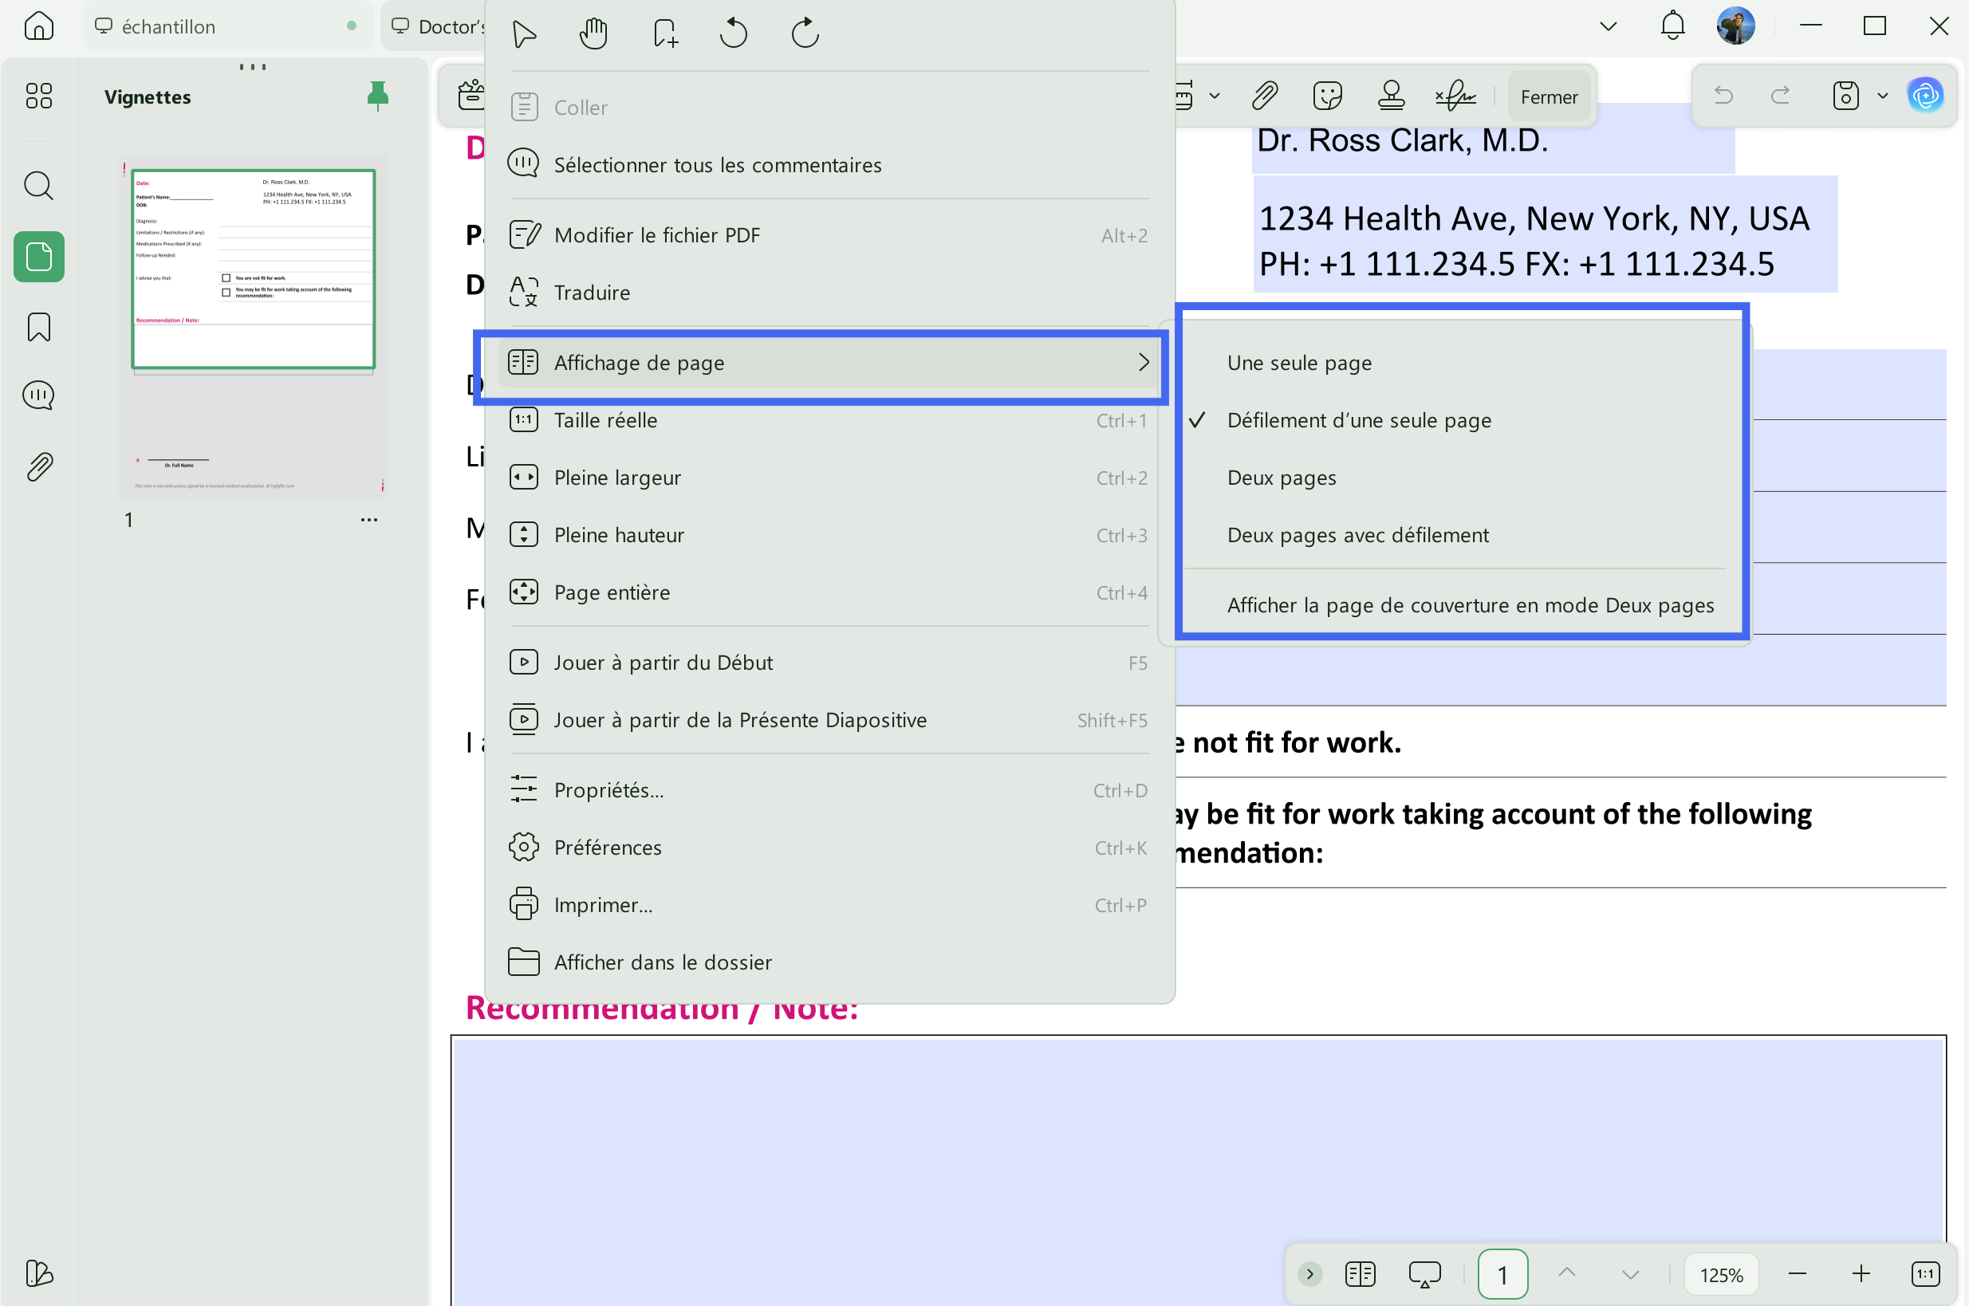Screen dimensions: 1969x1306
Task: Open the attachment paperclip tool in toolbar
Action: (x=1264, y=96)
